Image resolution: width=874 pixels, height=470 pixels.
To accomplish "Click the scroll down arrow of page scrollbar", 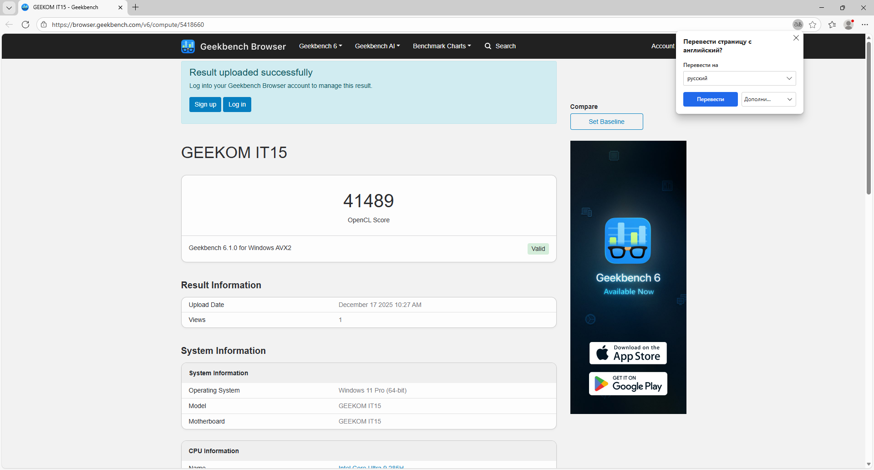I will pos(869,464).
